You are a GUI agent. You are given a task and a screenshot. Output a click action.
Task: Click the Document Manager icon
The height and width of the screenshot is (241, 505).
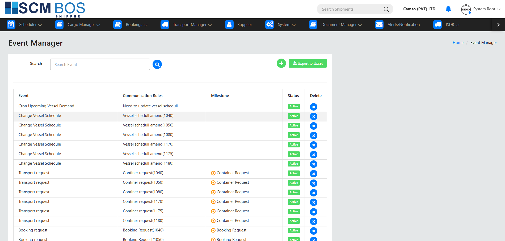tap(313, 25)
